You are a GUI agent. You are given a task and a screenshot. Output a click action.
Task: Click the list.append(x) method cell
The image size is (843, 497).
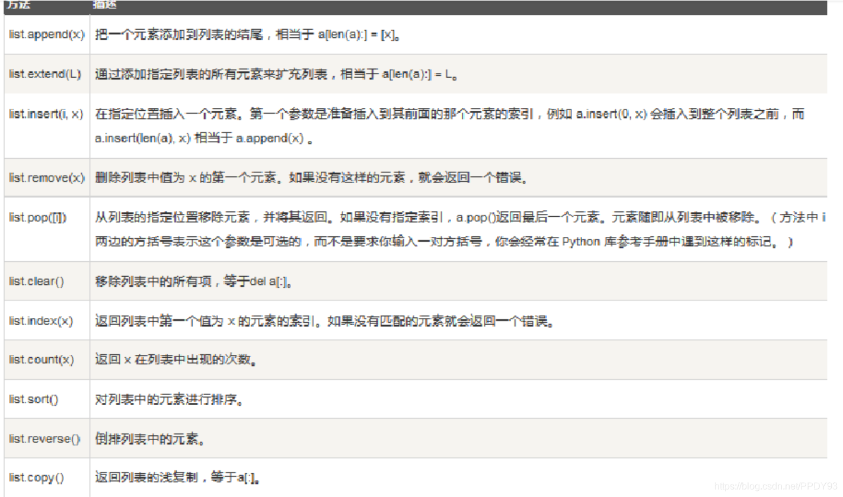tap(47, 34)
